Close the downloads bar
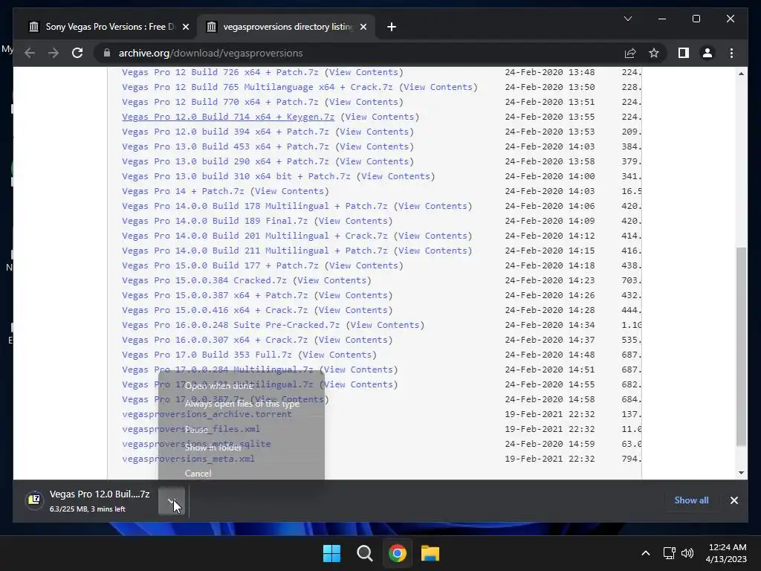The image size is (761, 571). coord(734,500)
